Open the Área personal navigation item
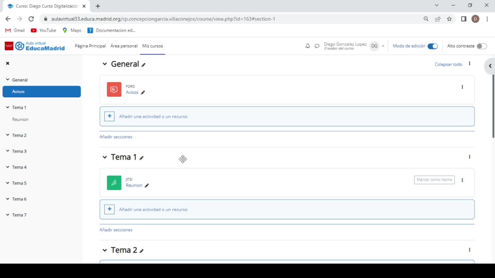 (x=124, y=46)
